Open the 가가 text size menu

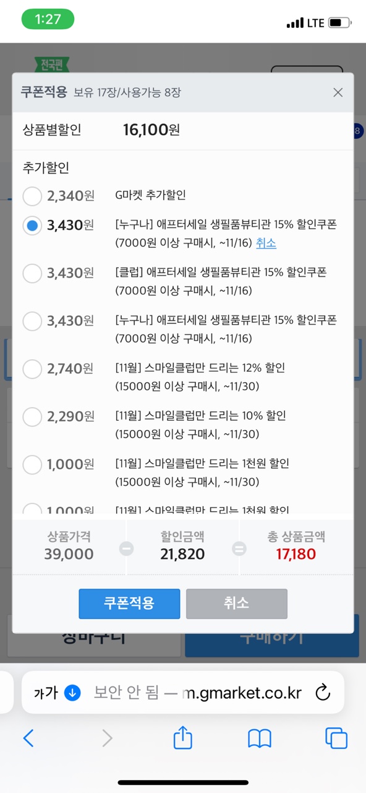(46, 693)
